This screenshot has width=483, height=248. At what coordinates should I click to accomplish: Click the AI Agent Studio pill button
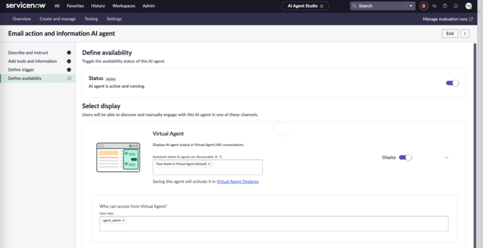coord(305,6)
